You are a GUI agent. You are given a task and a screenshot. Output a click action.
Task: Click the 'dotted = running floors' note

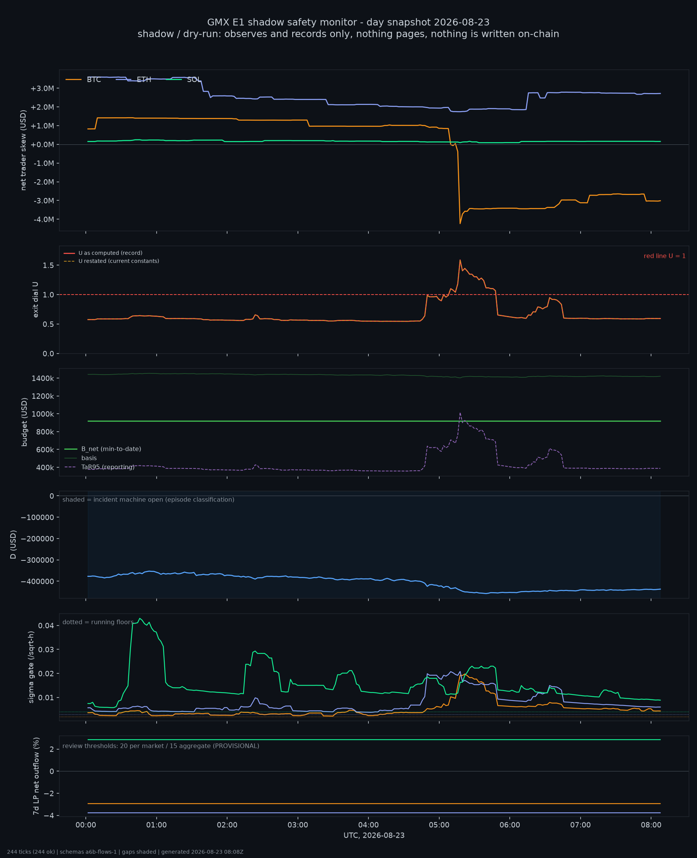98,622
